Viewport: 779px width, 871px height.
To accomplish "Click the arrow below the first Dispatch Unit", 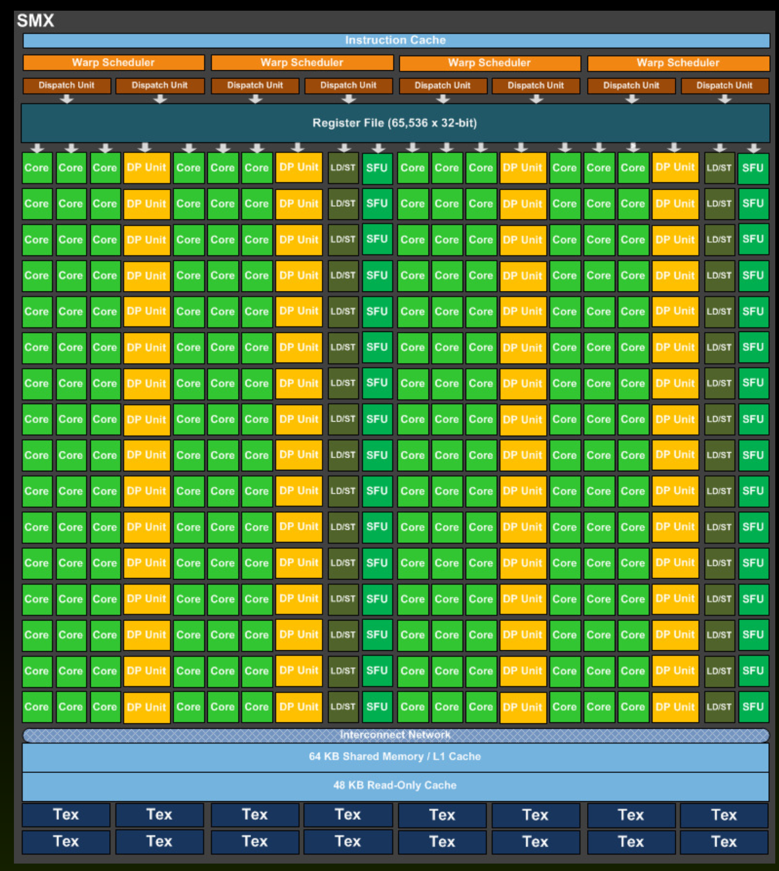I will coord(67,99).
